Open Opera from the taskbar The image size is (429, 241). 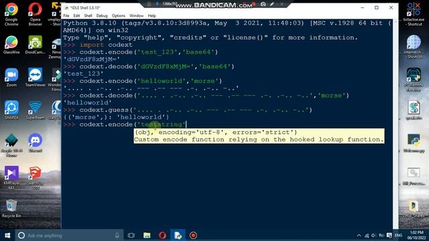point(162,235)
